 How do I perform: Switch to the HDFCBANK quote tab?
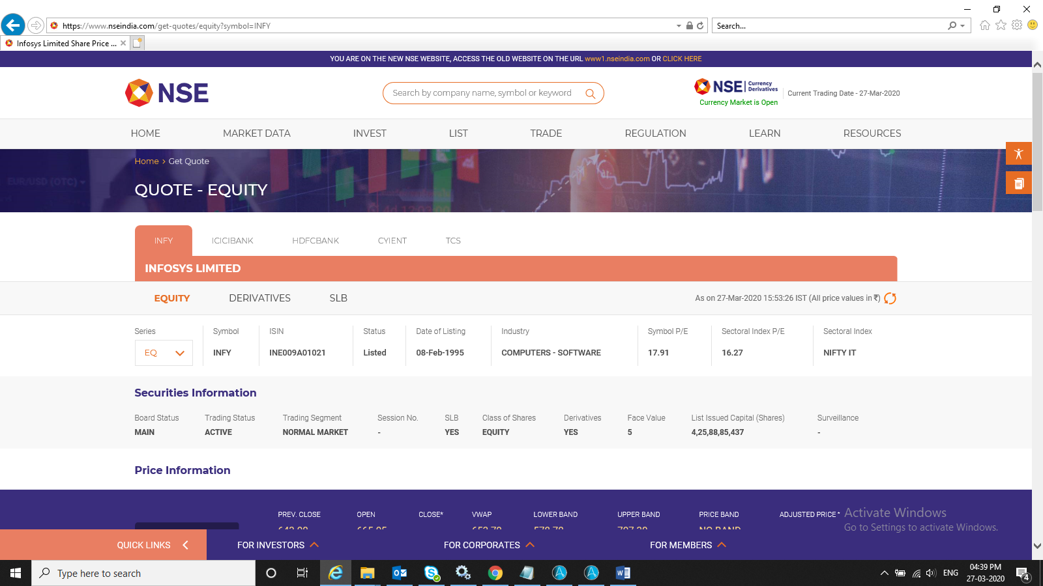click(316, 241)
